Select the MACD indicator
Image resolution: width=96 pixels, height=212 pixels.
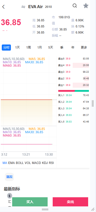[36, 163]
